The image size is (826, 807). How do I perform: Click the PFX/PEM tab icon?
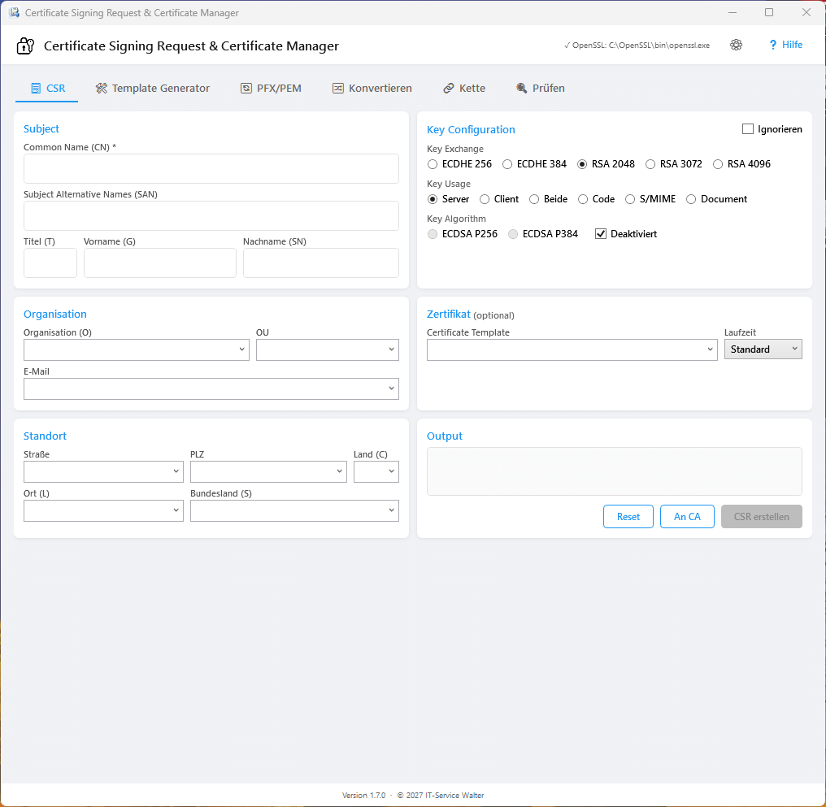pos(246,88)
